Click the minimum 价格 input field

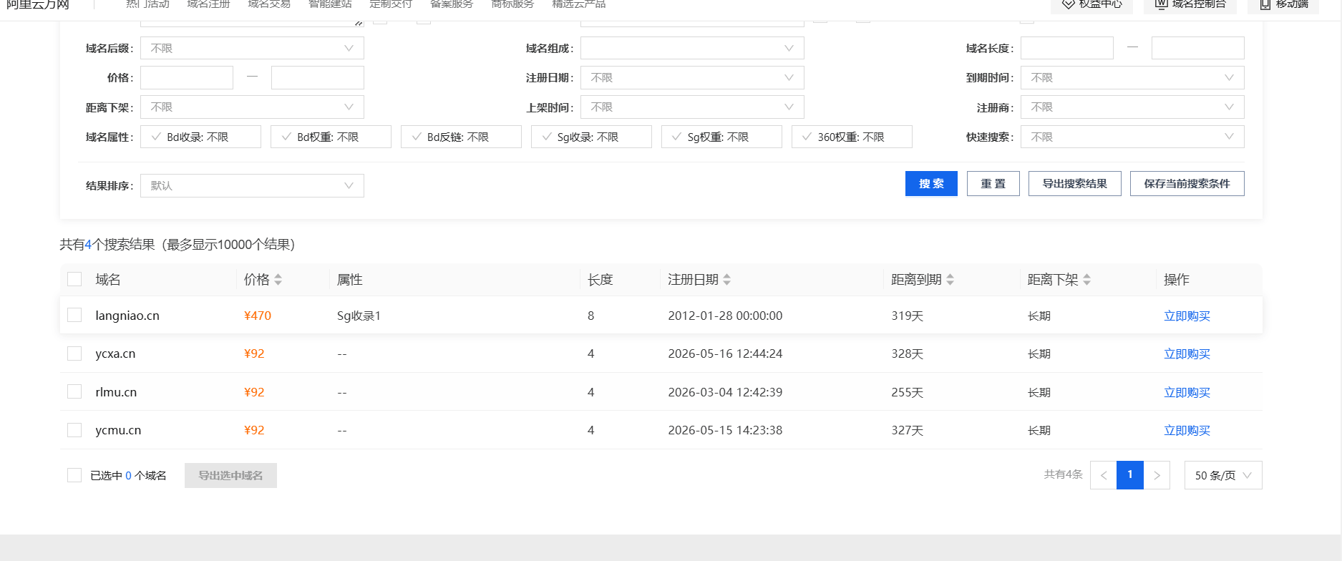pos(187,77)
